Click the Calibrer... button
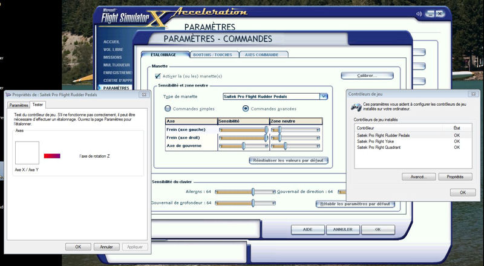This screenshot has height=266, width=484. click(x=367, y=76)
